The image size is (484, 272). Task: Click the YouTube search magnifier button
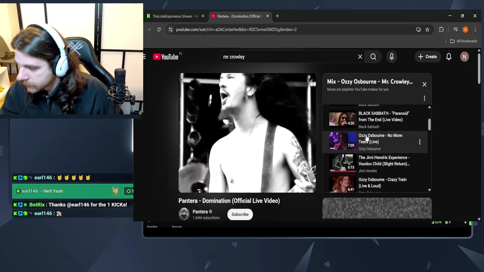(x=373, y=57)
